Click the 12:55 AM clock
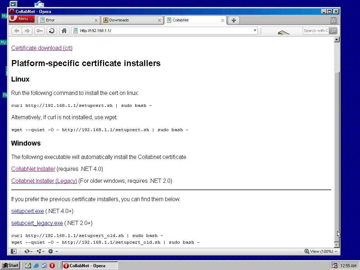This screenshot has width=360, height=270. point(348,266)
